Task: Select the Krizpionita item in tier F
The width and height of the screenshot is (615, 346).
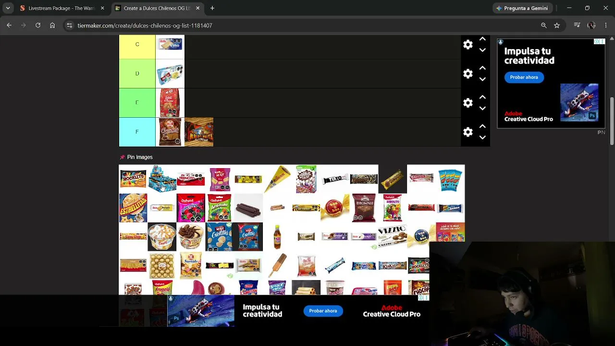Action: (x=199, y=132)
